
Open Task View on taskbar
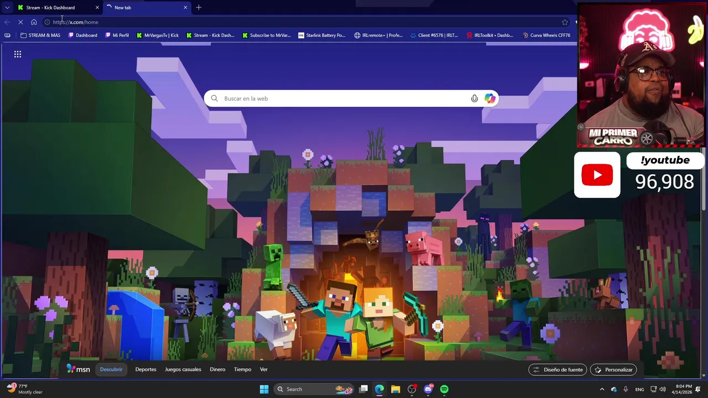[363, 389]
